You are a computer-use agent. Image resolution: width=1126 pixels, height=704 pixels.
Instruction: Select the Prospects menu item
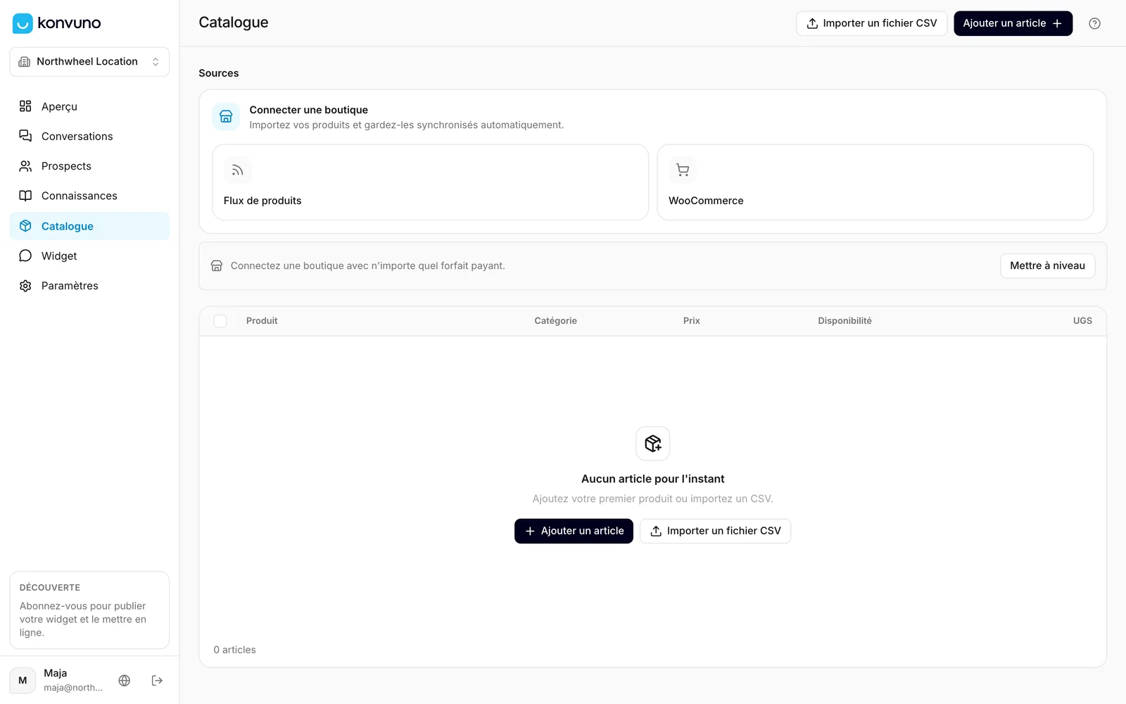point(89,166)
